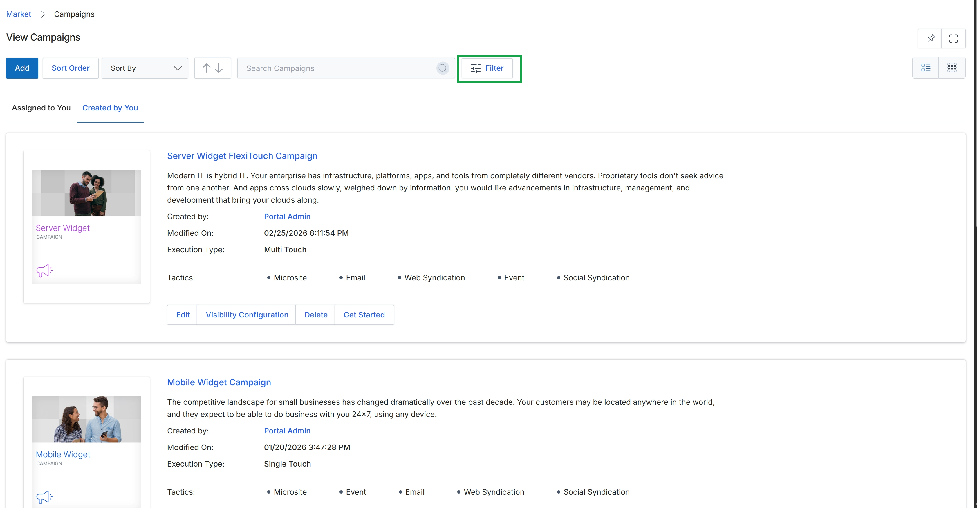The width and height of the screenshot is (977, 508).
Task: Select the Created by You tab
Action: point(110,108)
